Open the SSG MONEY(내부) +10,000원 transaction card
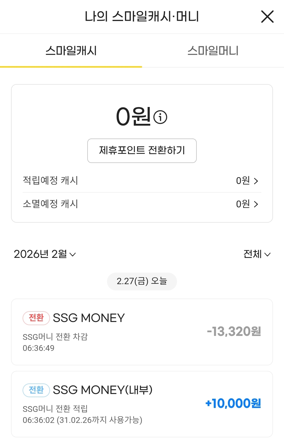The width and height of the screenshot is (284, 440). click(142, 404)
